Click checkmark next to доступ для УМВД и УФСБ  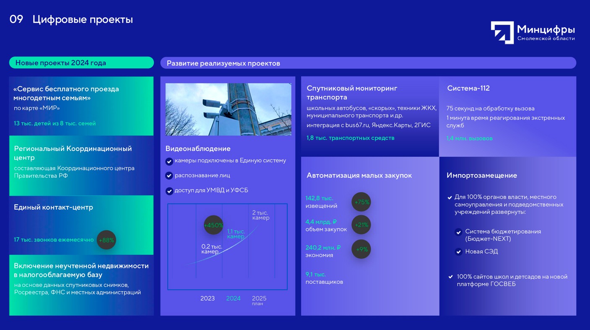[x=169, y=191]
